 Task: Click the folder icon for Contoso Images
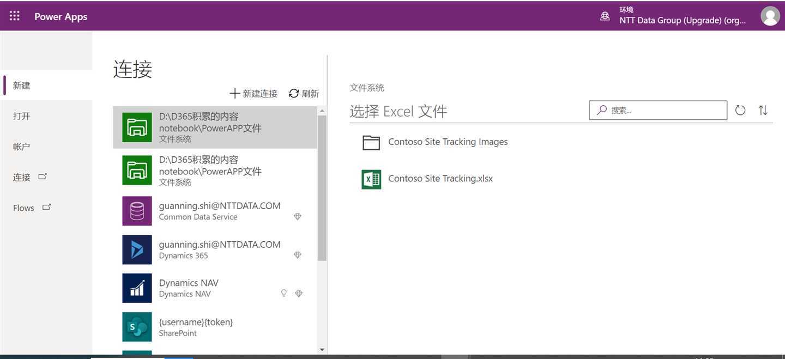371,142
